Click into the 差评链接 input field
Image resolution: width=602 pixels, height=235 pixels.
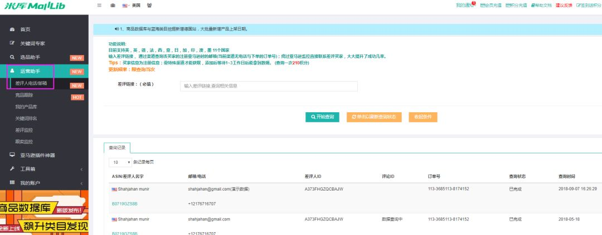point(269,86)
